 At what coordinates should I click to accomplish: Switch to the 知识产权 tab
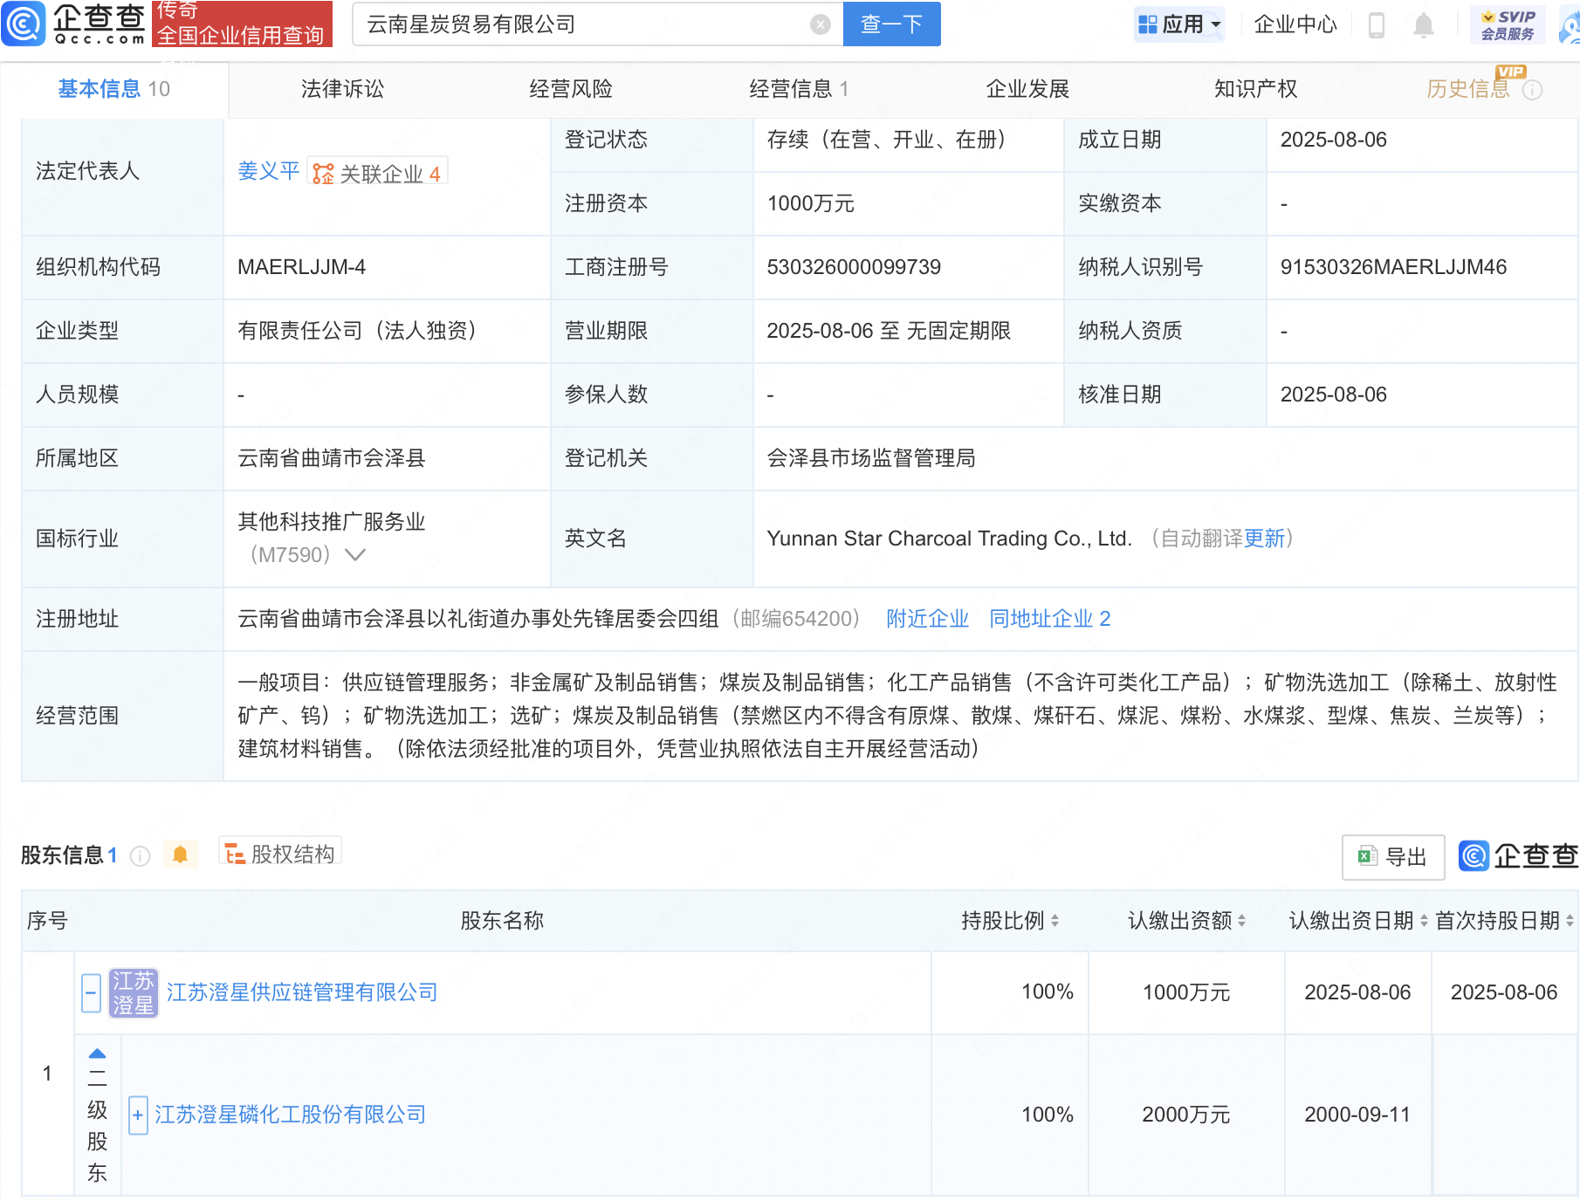tap(1255, 89)
